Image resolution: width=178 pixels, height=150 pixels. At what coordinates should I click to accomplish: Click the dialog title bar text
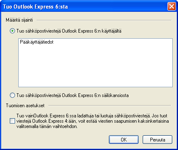click(35, 7)
